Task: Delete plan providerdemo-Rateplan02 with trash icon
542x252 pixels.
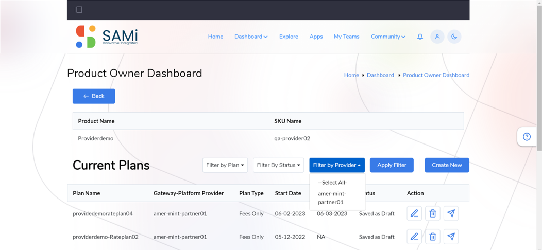Action: [x=432, y=237]
